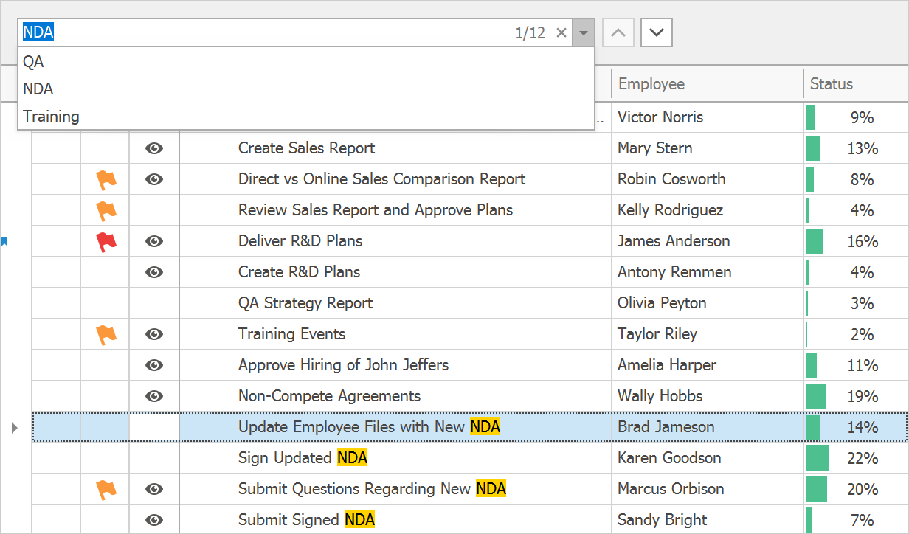The height and width of the screenshot is (534, 909).
Task: Select 'QA' from search history list
Action: click(33, 62)
